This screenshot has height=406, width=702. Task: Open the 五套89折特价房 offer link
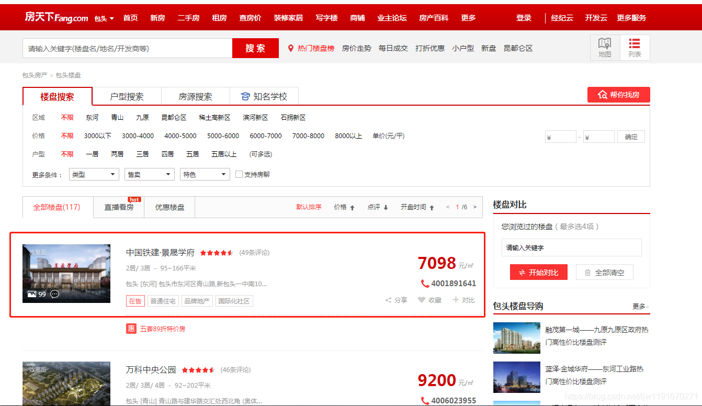(x=163, y=329)
